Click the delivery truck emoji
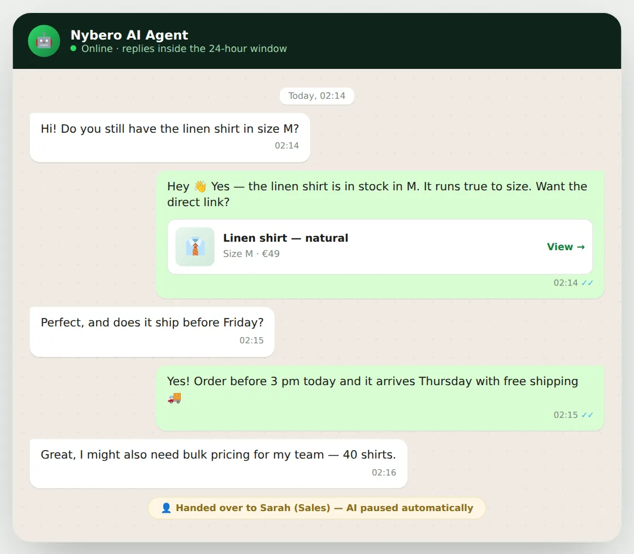The image size is (634, 554). point(174,398)
